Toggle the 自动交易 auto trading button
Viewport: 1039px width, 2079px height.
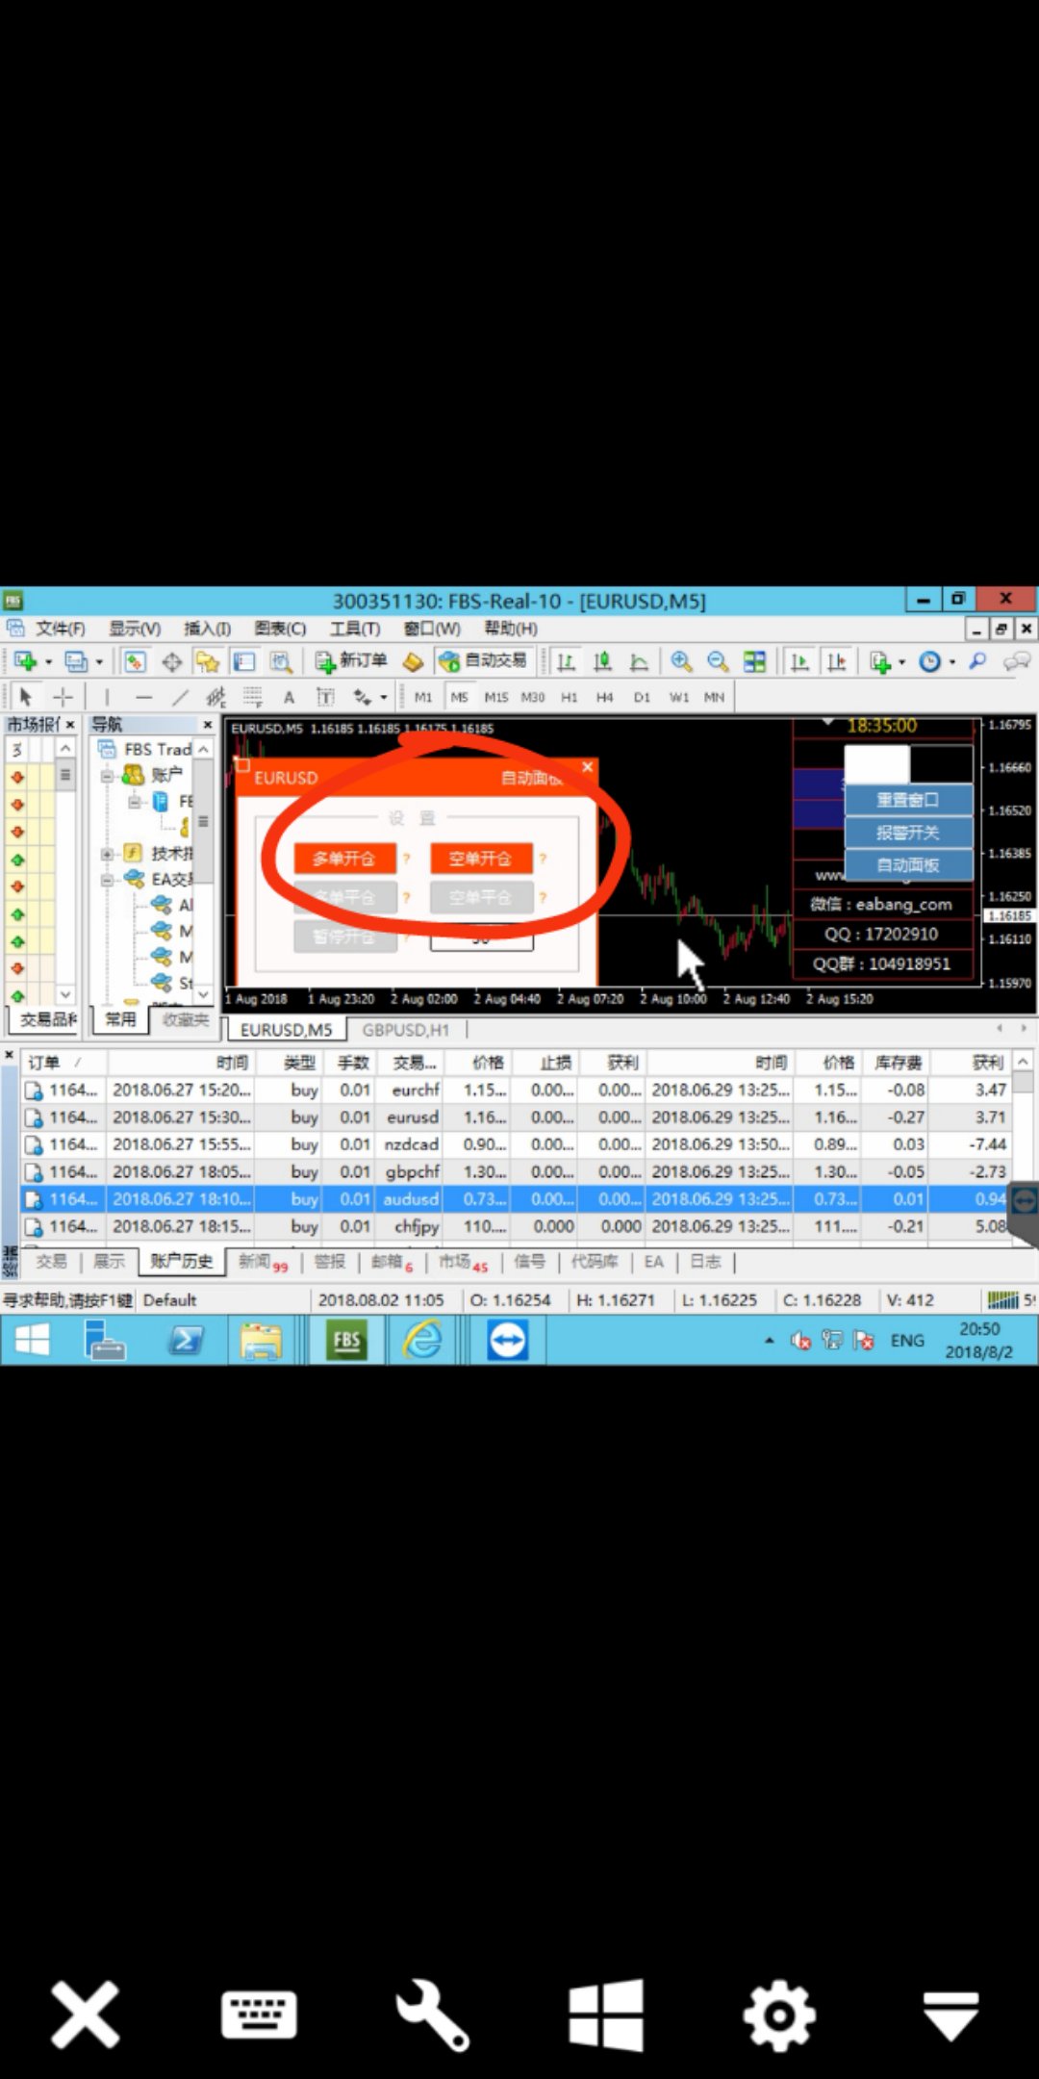click(483, 661)
